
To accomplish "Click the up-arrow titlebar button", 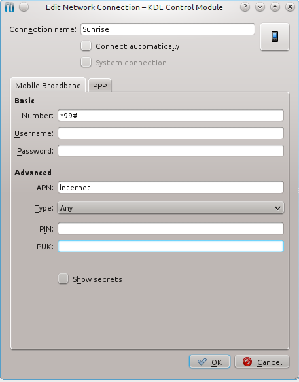I will (275, 7).
